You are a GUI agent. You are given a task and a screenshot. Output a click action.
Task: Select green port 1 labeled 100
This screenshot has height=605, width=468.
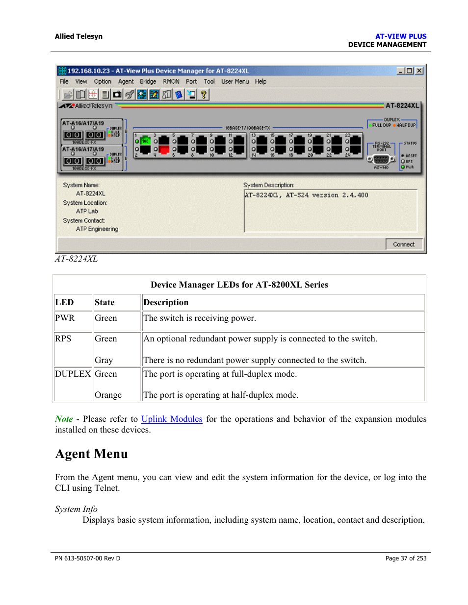[x=145, y=141]
